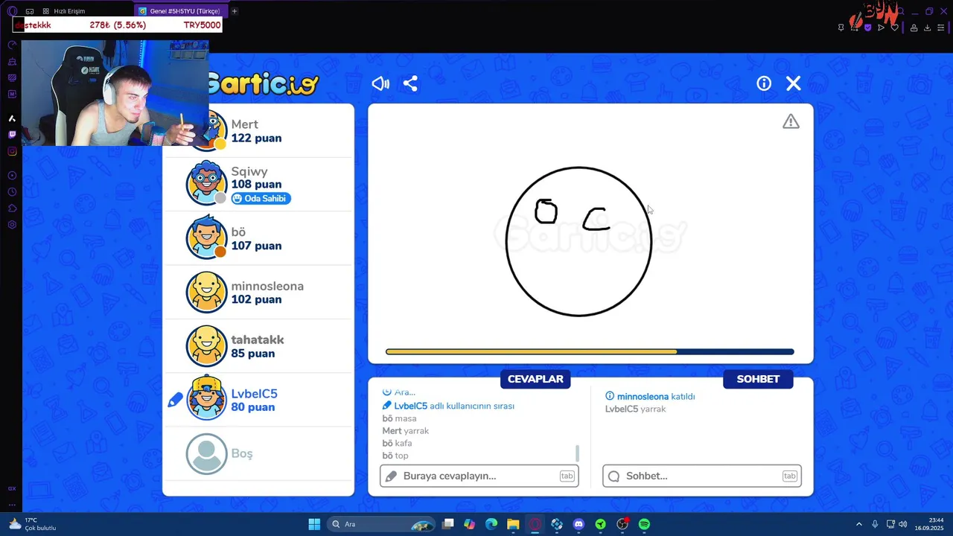Open weather widget showing 17°C

click(33, 524)
